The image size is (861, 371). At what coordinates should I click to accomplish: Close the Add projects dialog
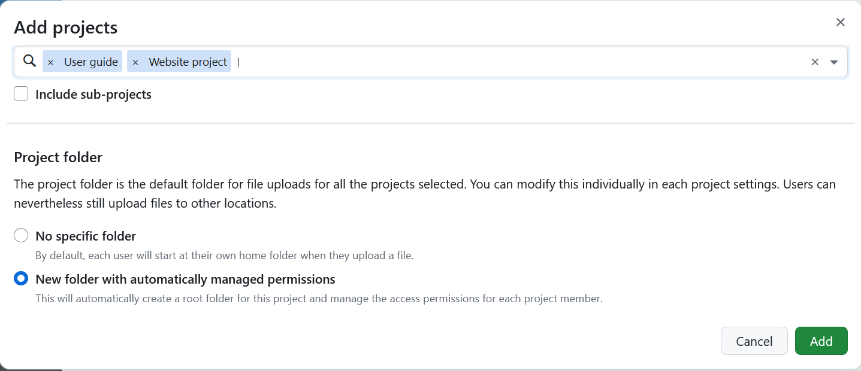coord(840,22)
